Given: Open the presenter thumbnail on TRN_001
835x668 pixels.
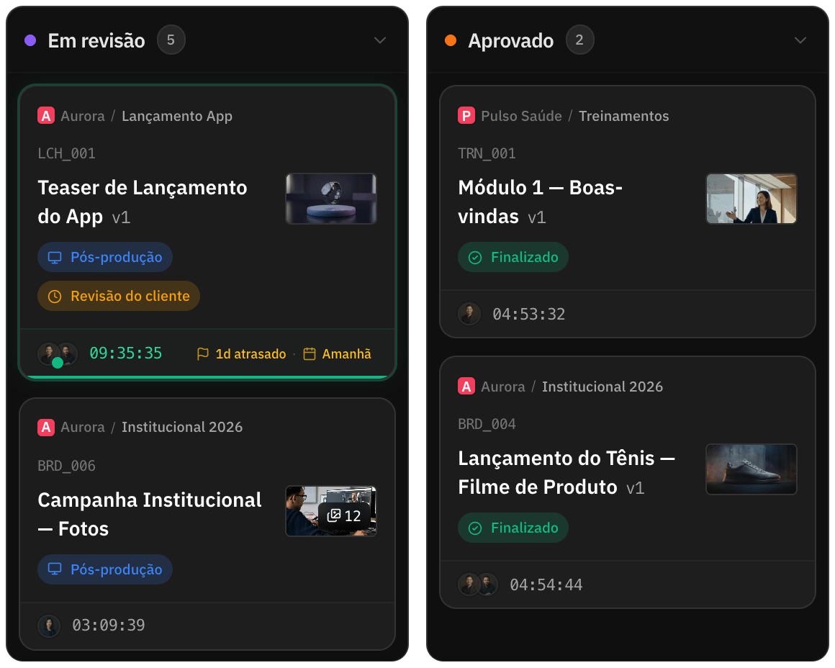Looking at the screenshot, I should 751,198.
